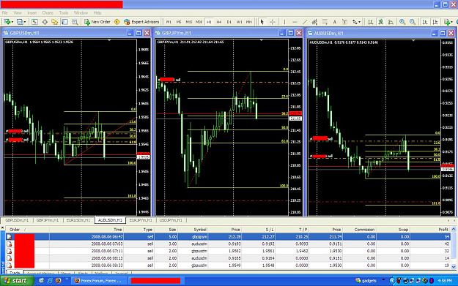458x286 pixels.
Task: Open the Market Watch window icon
Action: coord(34,22)
